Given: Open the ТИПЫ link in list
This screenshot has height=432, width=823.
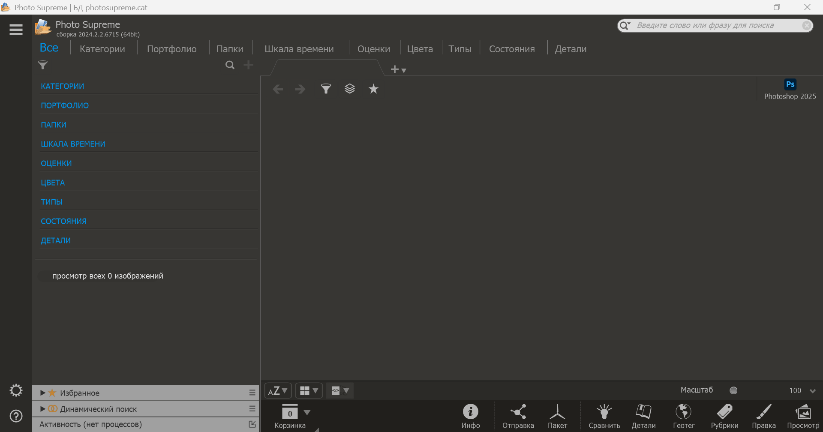Looking at the screenshot, I should click(51, 202).
